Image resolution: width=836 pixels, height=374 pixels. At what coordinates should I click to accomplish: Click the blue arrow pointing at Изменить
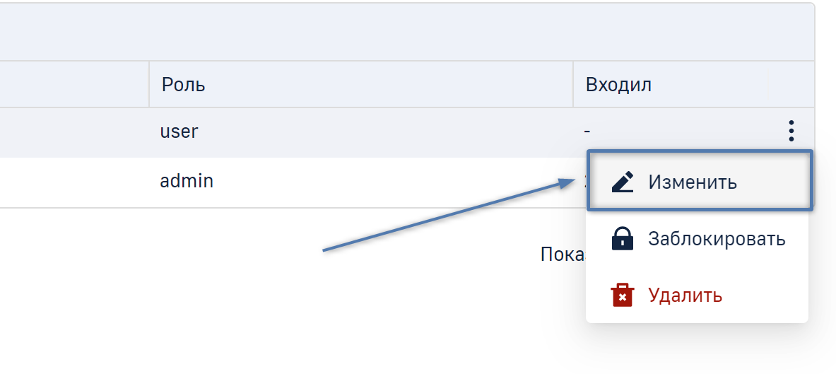coord(452,215)
